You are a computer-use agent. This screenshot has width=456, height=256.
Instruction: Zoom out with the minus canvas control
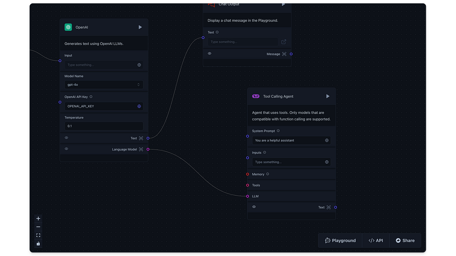click(38, 227)
